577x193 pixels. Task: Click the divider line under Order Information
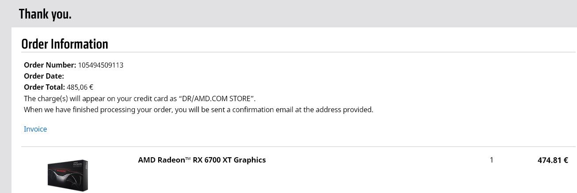pos(298,52)
